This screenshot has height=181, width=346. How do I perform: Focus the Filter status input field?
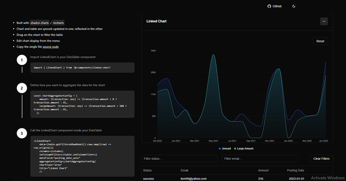point(179,159)
